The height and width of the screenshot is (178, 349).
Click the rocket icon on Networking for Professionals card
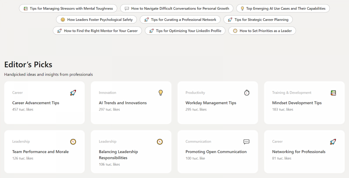pyautogui.click(x=333, y=142)
